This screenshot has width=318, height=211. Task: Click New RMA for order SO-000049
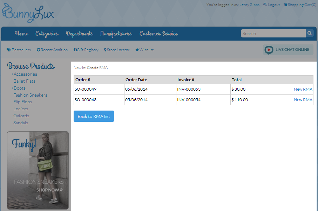(x=303, y=89)
